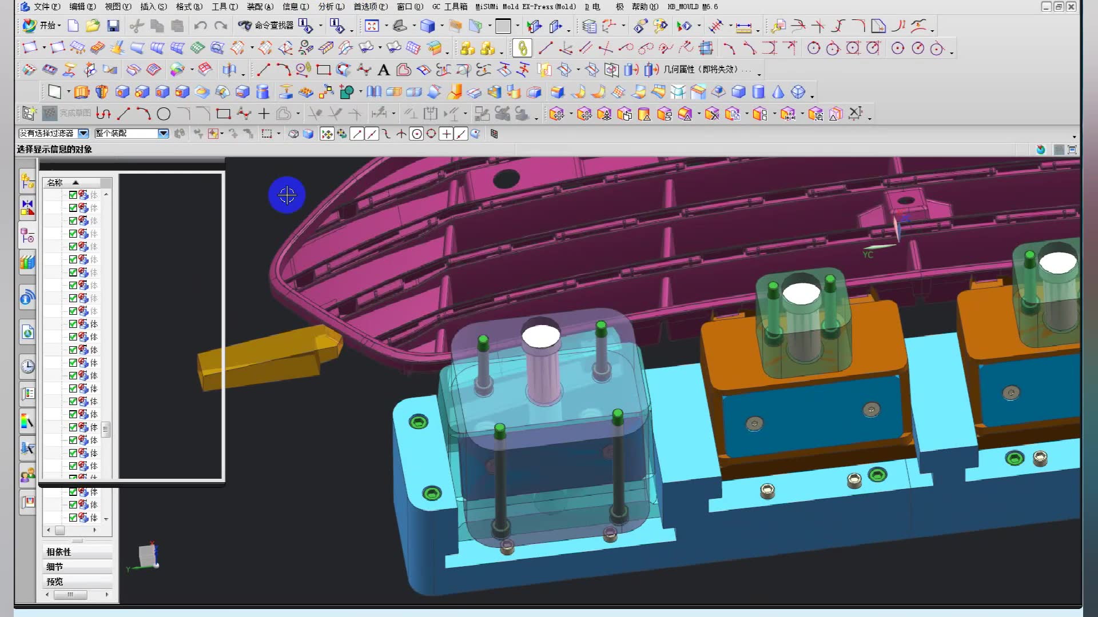Image resolution: width=1098 pixels, height=617 pixels.
Task: Select the Text tool letter A icon
Action: (384, 70)
